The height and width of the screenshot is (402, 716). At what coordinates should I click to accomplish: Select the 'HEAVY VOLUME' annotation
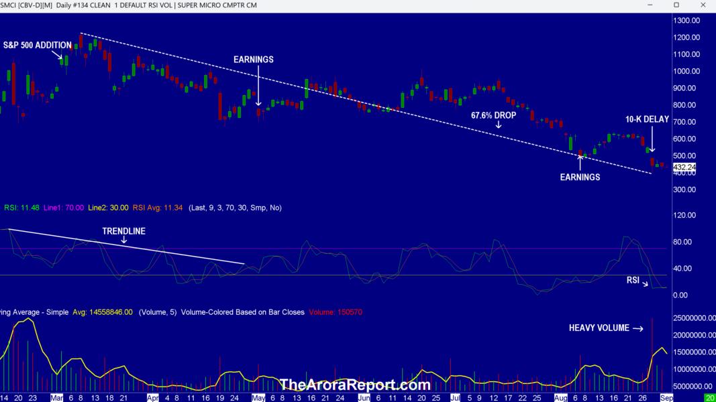(x=599, y=328)
